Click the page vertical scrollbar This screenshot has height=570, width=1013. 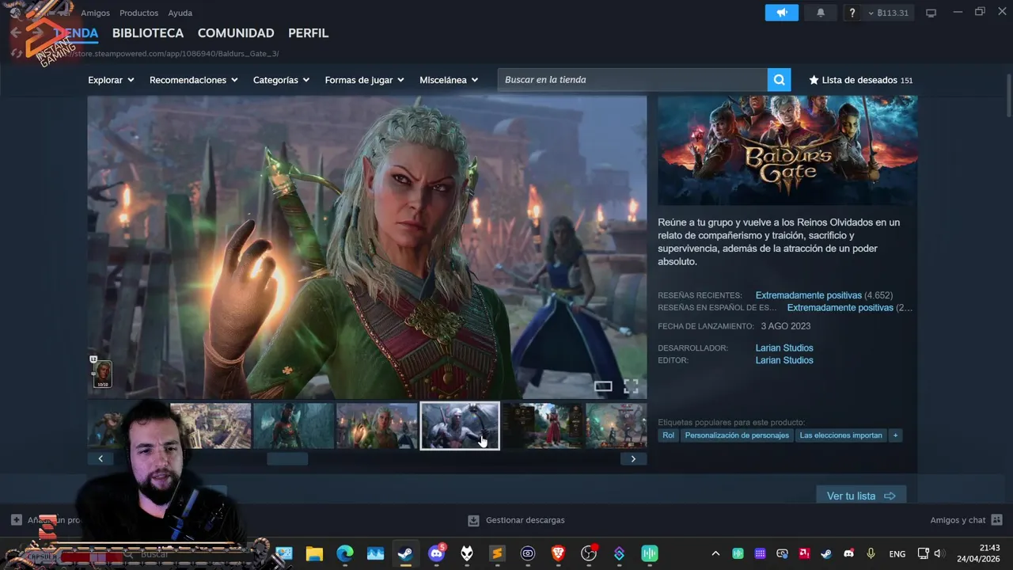click(1009, 95)
